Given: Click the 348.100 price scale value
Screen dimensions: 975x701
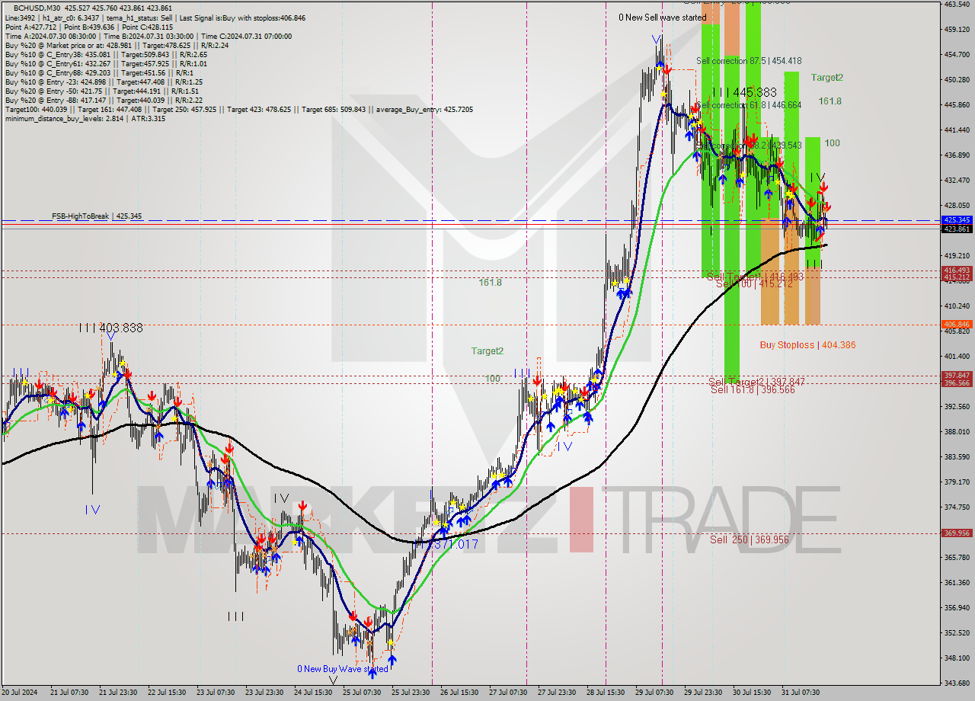Looking at the screenshot, I should (956, 658).
